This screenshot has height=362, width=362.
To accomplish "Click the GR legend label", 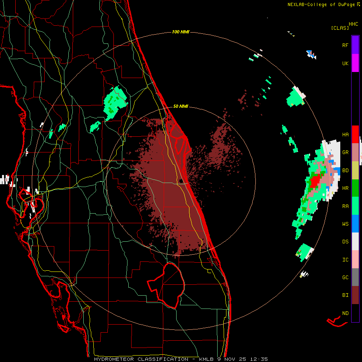I will 345,152.
